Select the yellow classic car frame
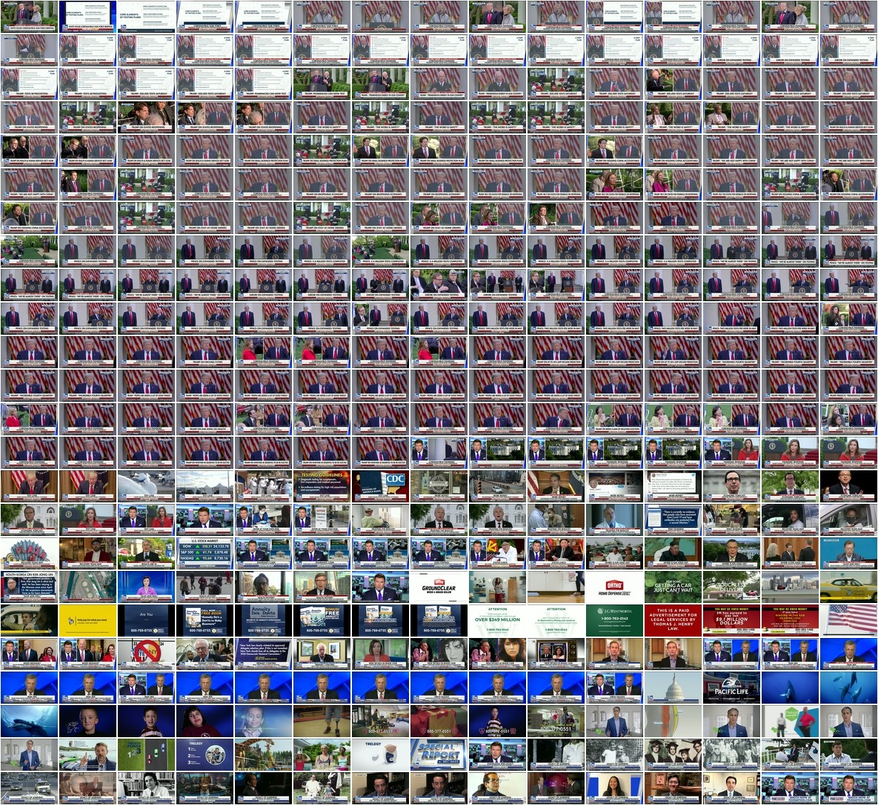878x805 pixels. (x=849, y=586)
